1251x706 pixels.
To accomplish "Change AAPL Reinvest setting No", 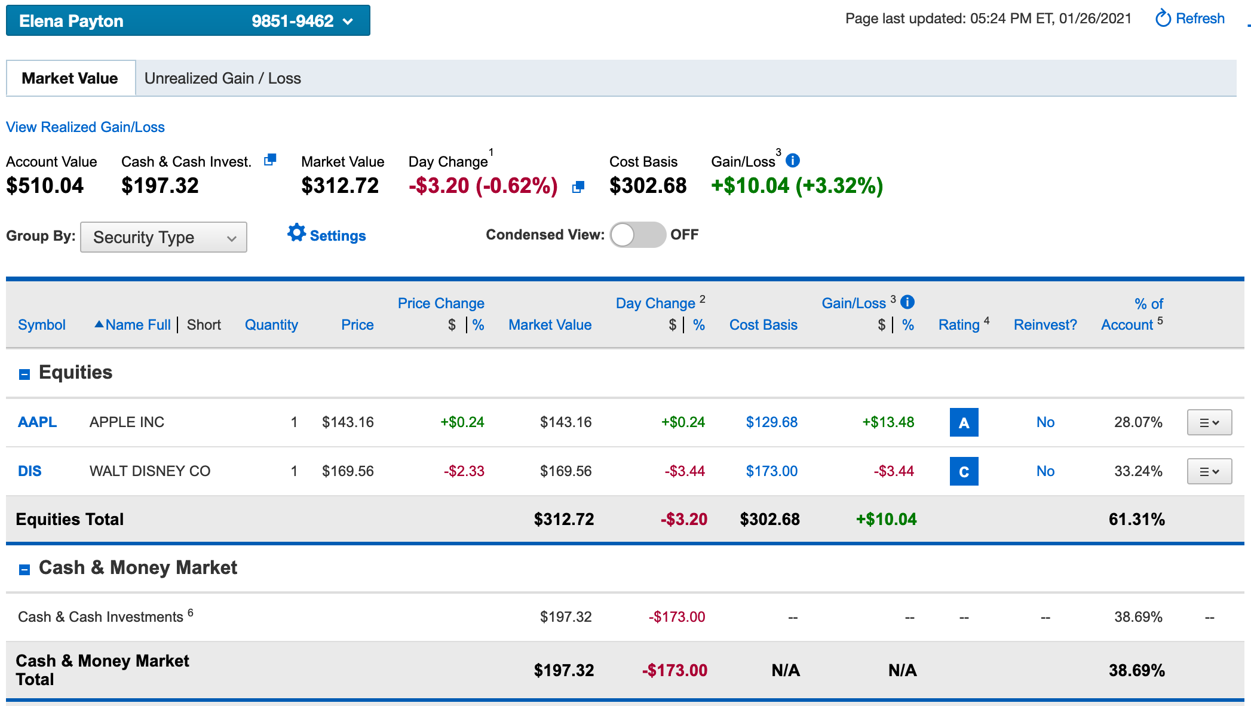I will 1045,422.
